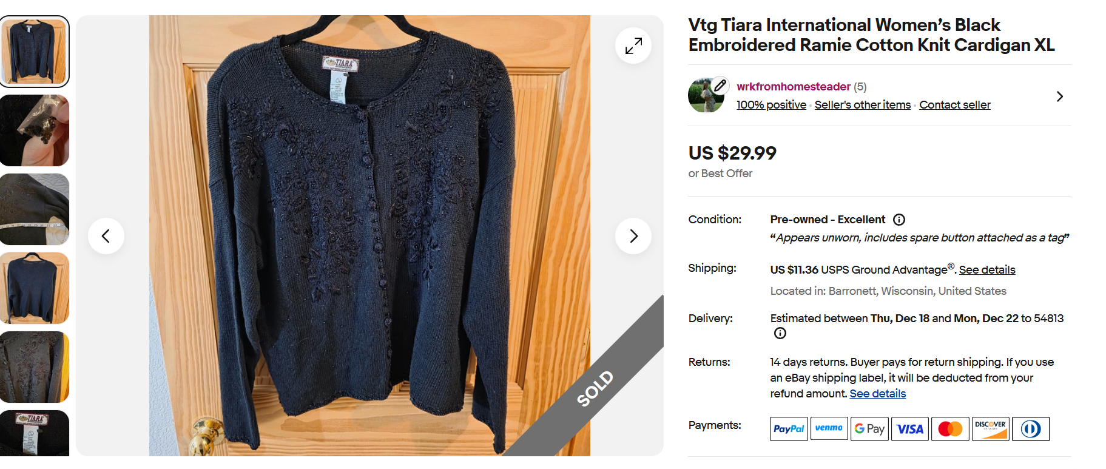Open wrkfromhomesteader seller profile link

pos(793,87)
